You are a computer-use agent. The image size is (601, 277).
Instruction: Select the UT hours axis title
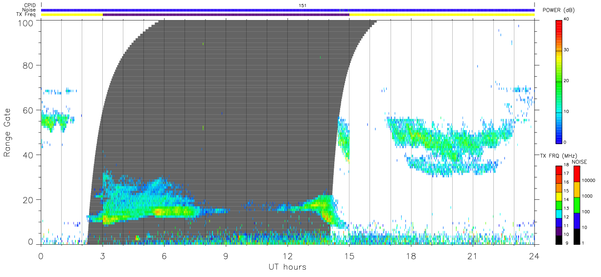pyautogui.click(x=287, y=267)
